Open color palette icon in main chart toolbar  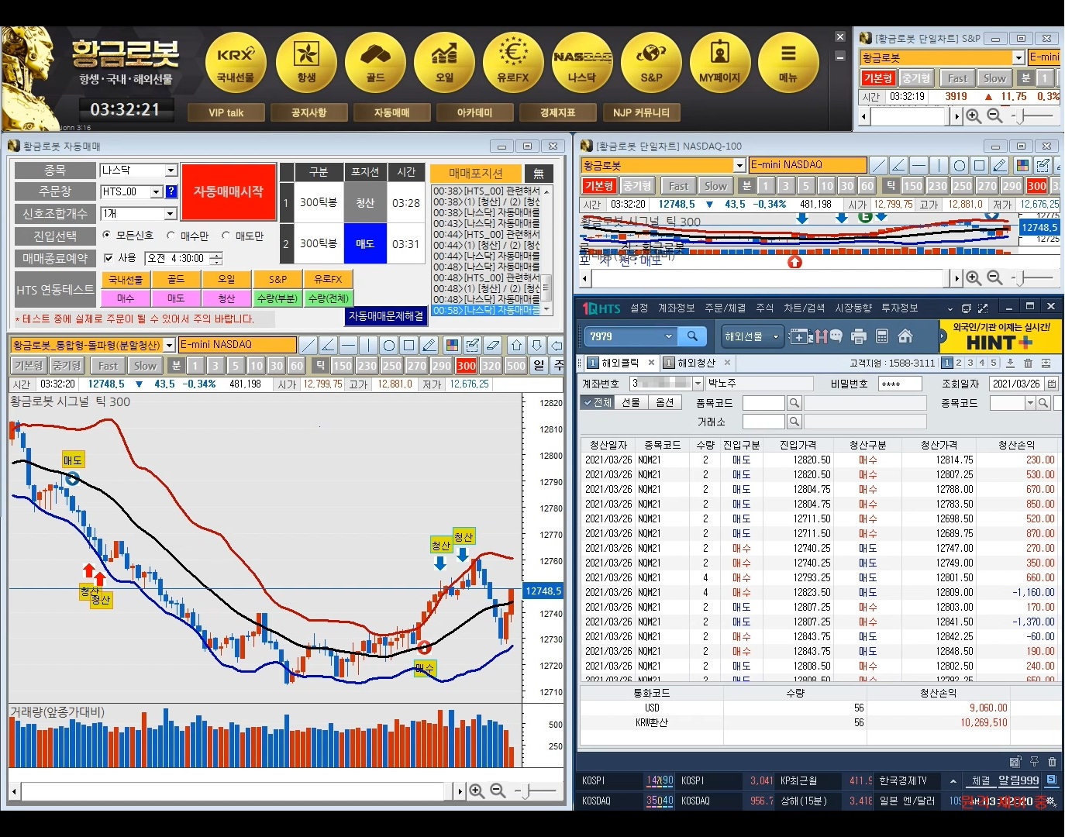coord(452,345)
